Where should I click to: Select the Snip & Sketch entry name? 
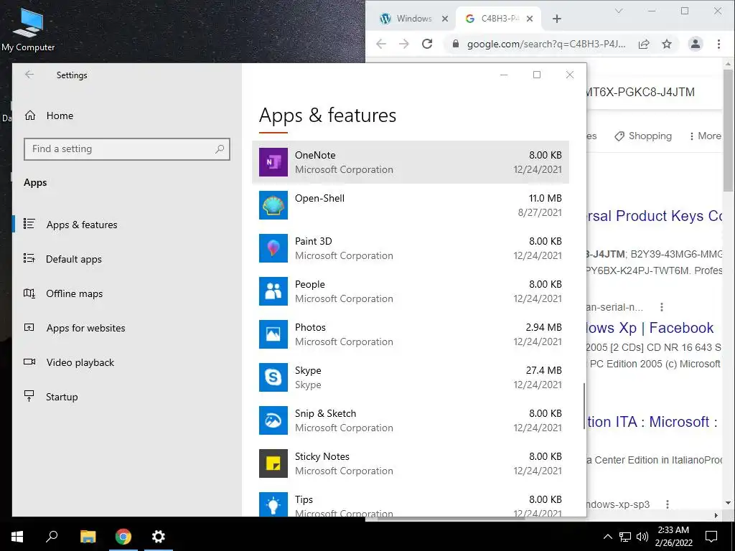[325, 414]
